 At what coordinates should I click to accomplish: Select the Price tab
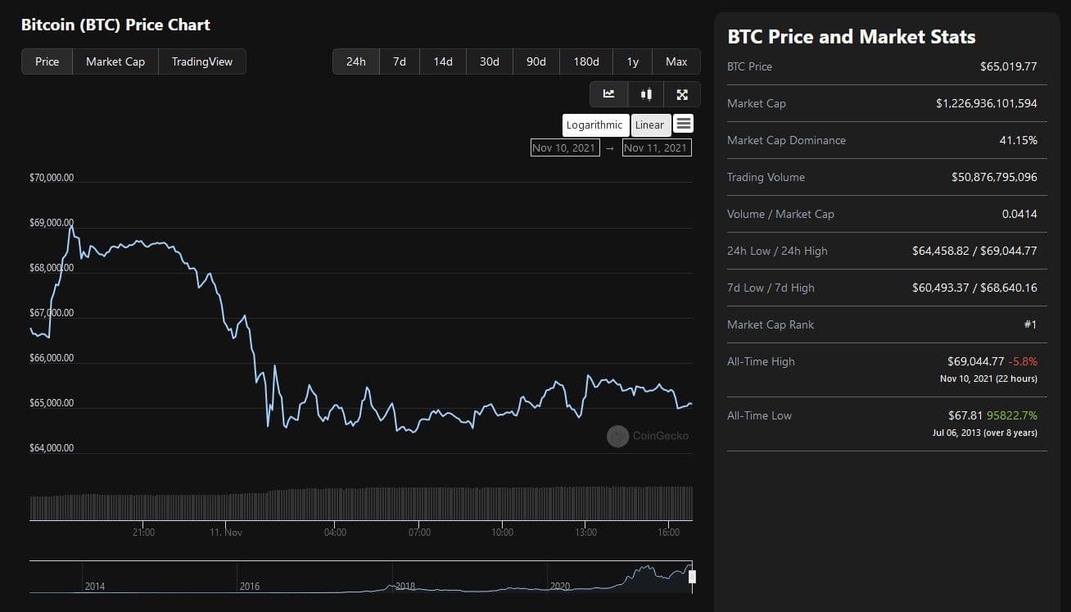(x=47, y=61)
